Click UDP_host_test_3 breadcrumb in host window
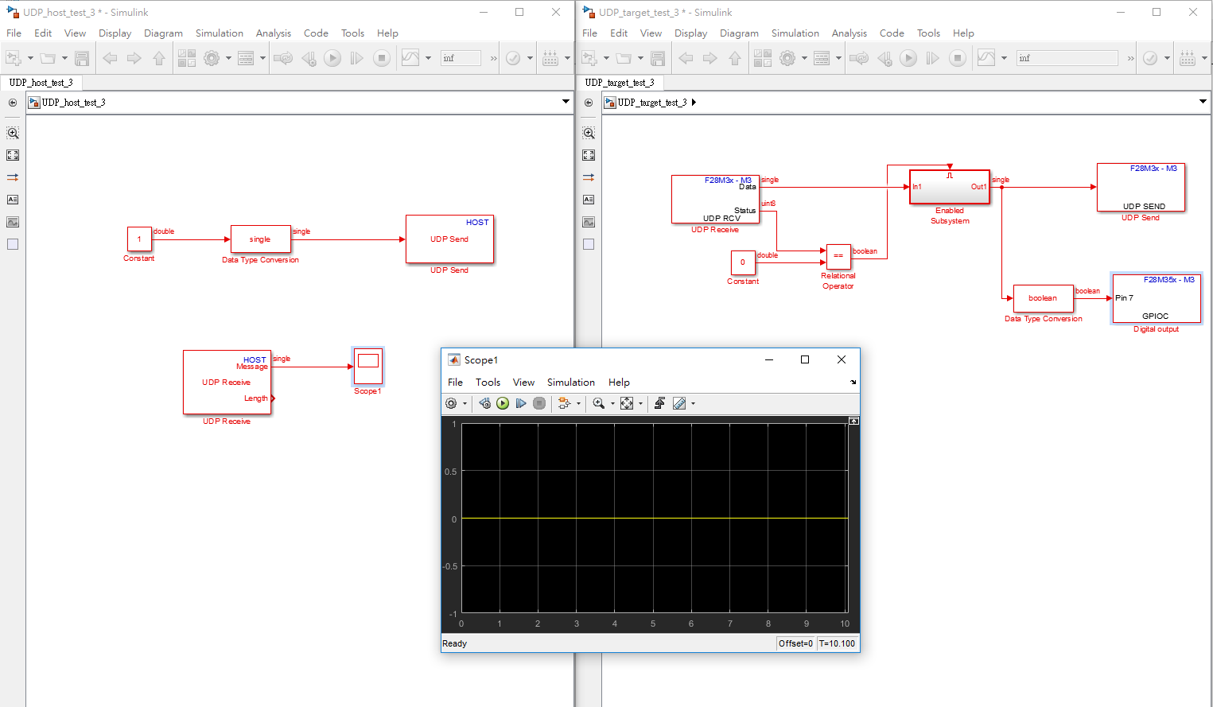This screenshot has width=1213, height=707. click(73, 103)
